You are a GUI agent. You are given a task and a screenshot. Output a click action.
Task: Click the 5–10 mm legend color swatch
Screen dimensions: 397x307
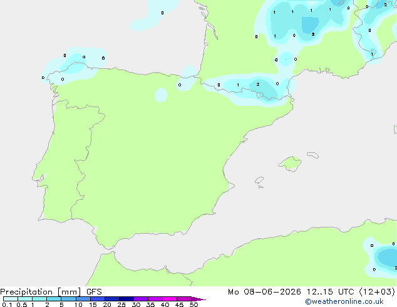[x=68, y=299]
